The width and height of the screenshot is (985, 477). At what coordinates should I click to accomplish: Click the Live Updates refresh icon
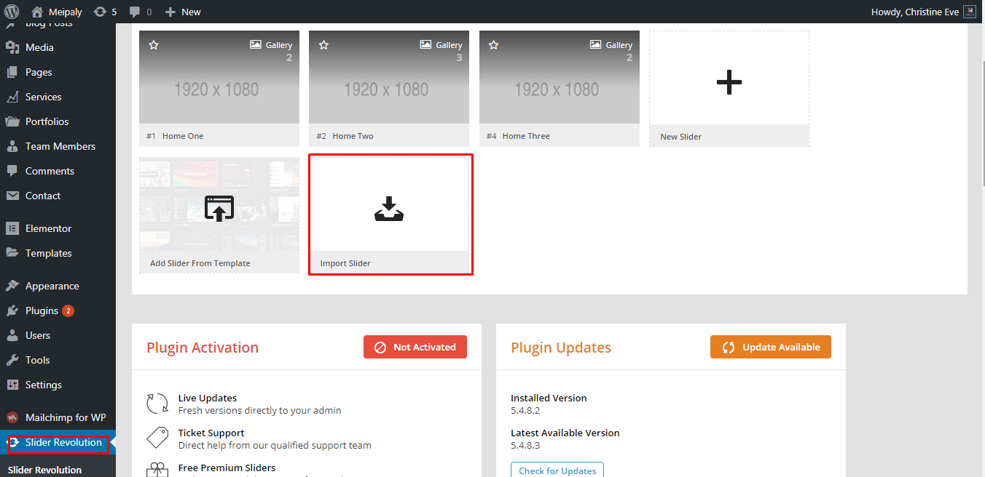[157, 404]
